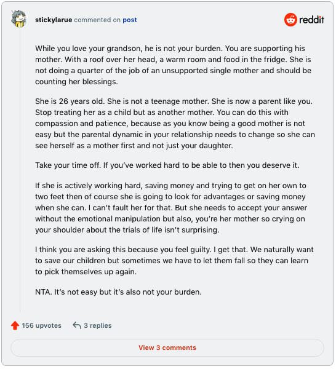Viewport: 336px width, 369px height.
Task: Click the reddit wordmark beside the logo
Action: tap(313, 20)
